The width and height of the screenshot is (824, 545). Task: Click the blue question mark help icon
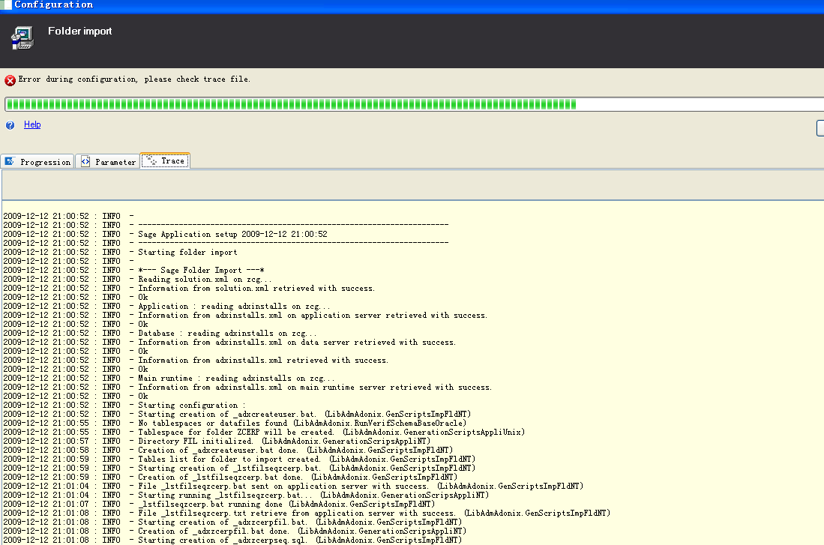[x=10, y=125]
